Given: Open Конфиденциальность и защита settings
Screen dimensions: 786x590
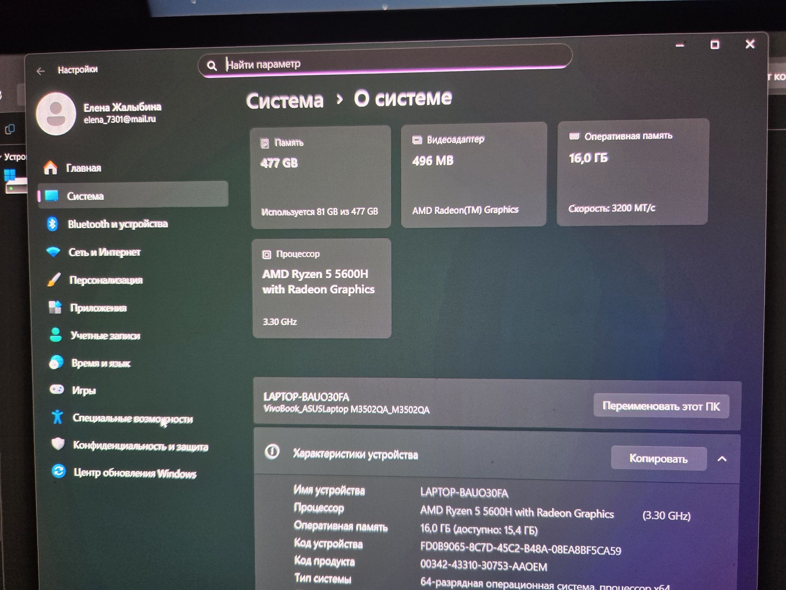Looking at the screenshot, I should click(141, 446).
